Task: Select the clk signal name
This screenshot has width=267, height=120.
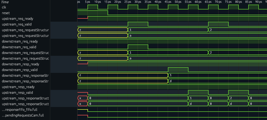Action: coord(4,7)
